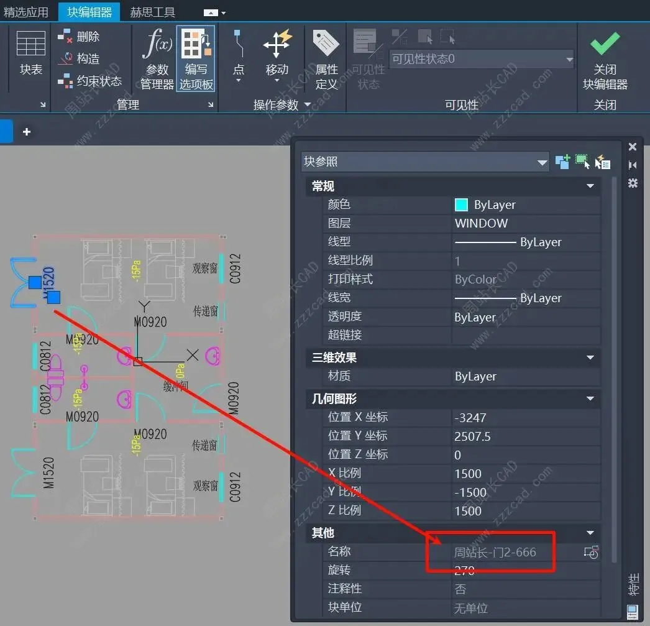Switch to the 精选应用 tab

tap(25, 12)
